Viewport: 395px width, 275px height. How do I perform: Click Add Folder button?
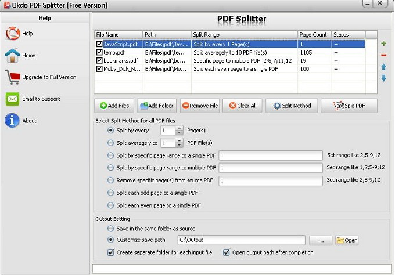157,106
